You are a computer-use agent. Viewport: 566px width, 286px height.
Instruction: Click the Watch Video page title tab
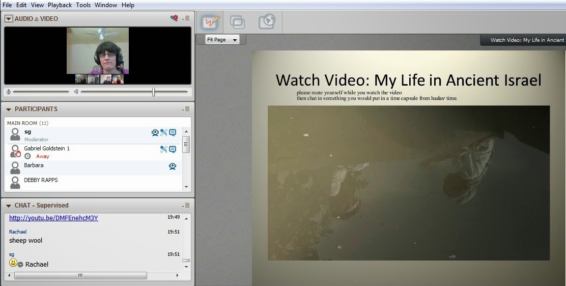[x=523, y=40]
